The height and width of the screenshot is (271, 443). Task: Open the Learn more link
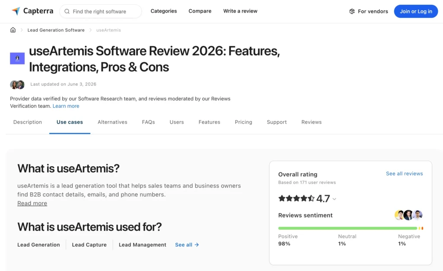66,106
